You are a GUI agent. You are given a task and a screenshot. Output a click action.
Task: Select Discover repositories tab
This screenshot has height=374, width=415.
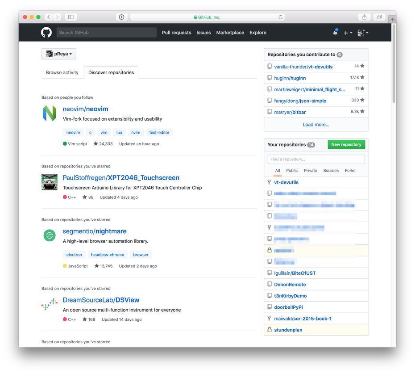[x=111, y=72]
